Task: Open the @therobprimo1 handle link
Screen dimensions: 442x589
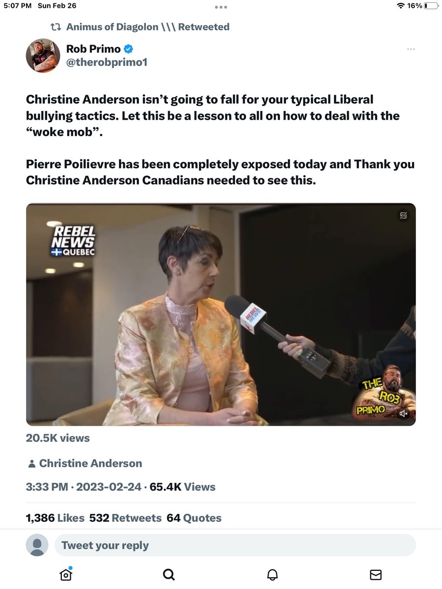Action: click(107, 62)
